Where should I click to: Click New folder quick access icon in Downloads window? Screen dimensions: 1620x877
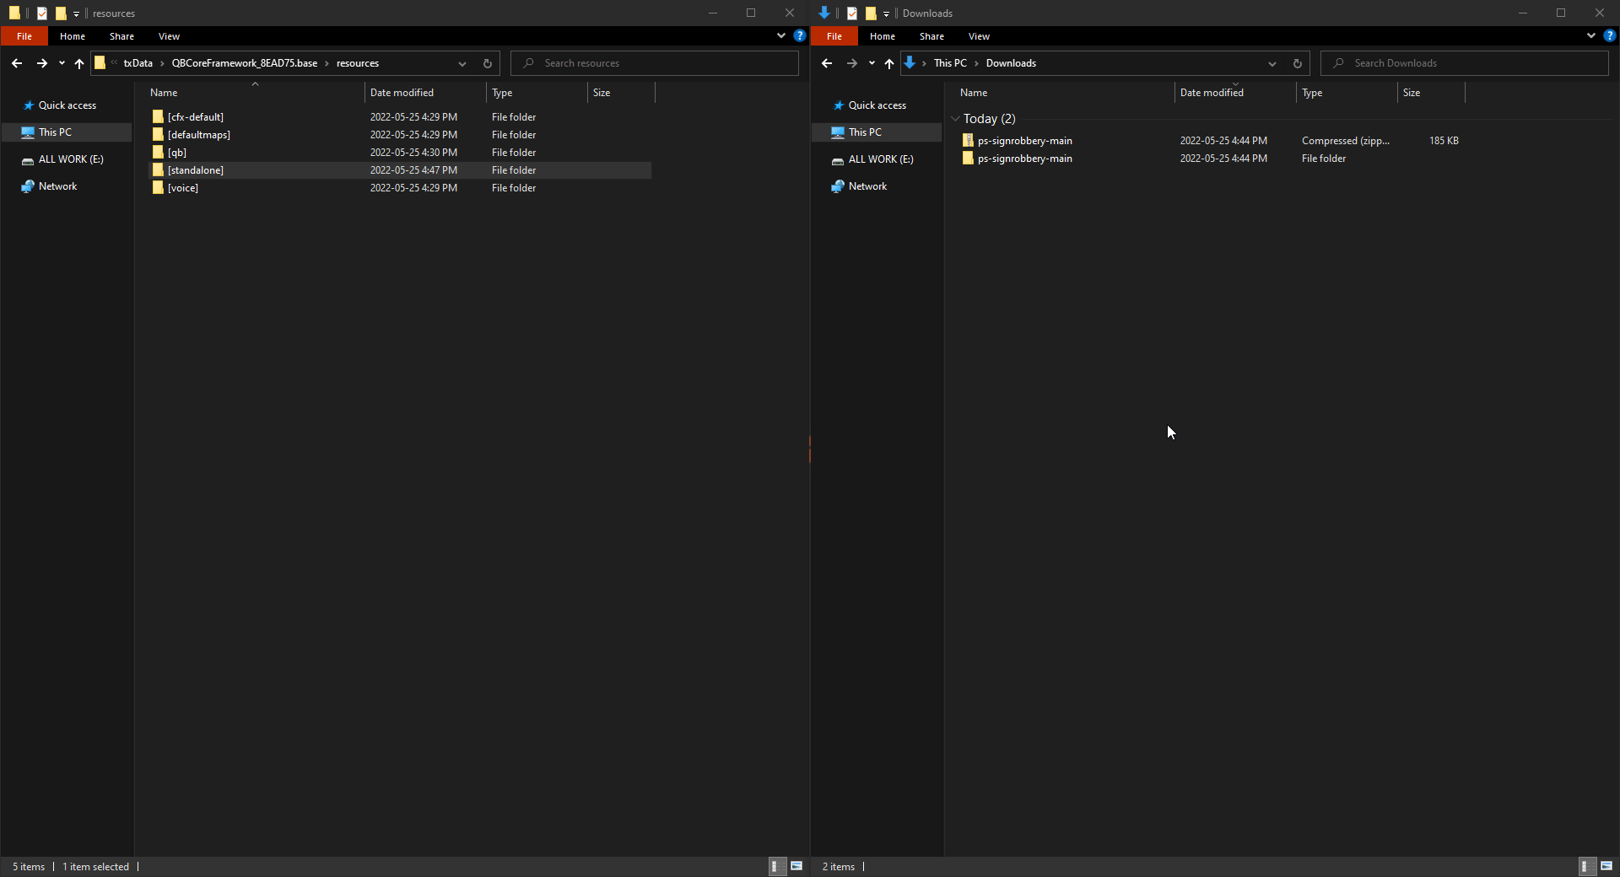tap(871, 13)
